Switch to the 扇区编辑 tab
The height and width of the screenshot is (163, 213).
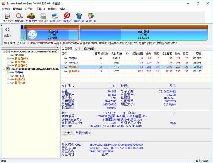click(x=89, y=49)
